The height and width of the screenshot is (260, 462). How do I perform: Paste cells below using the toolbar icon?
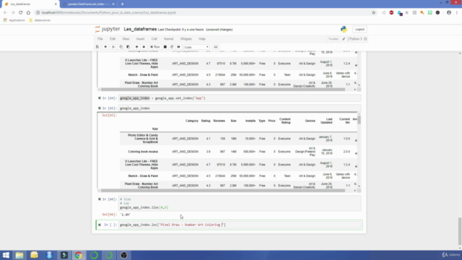[128, 47]
